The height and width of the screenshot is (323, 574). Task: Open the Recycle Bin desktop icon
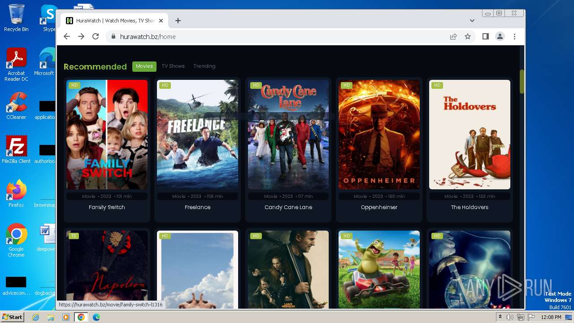pos(16,18)
